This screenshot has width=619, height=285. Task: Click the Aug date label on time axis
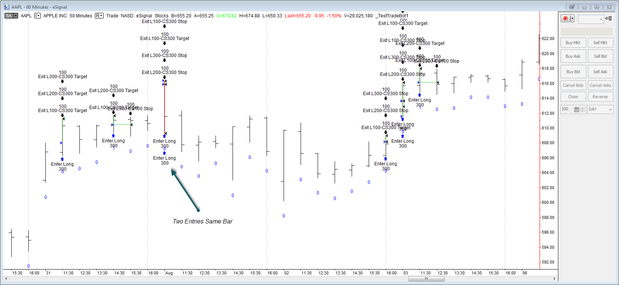[169, 273]
